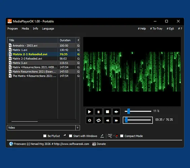
Task: Click the volume slider at 11 %
Action: click(x=138, y=111)
